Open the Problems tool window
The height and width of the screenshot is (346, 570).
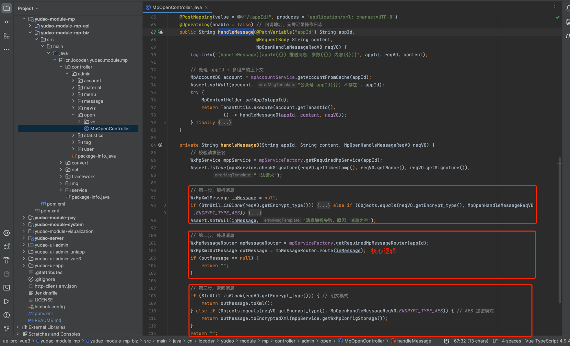[x=7, y=315]
